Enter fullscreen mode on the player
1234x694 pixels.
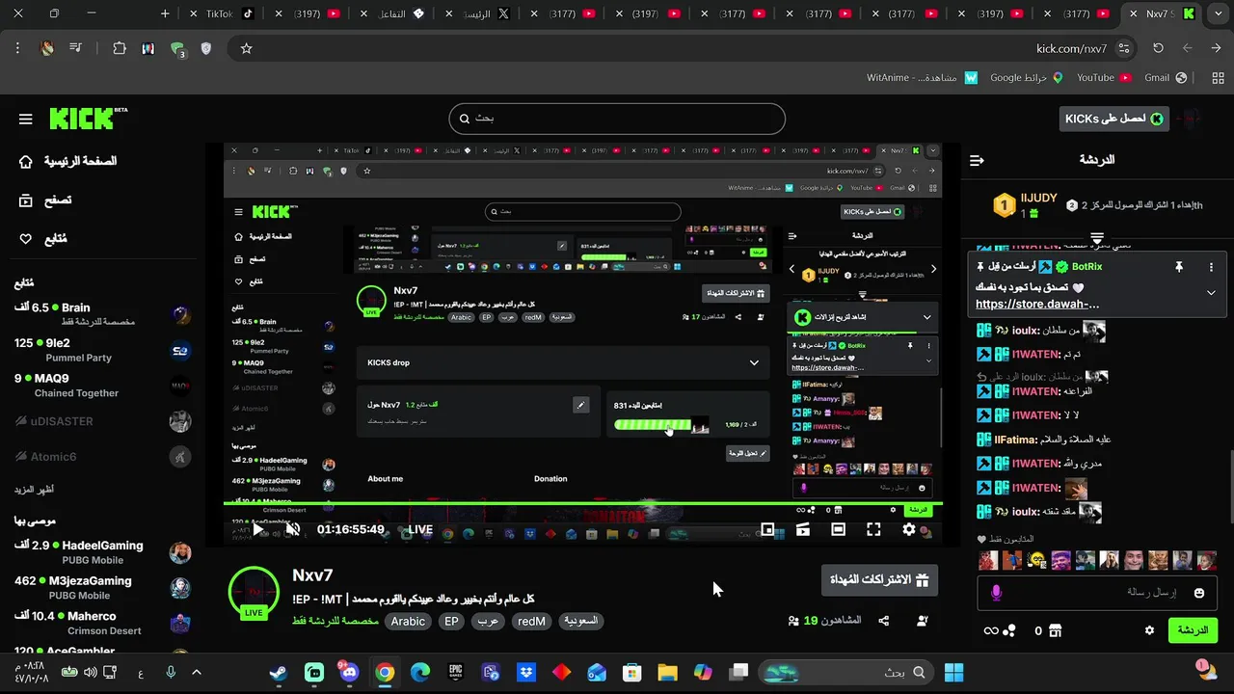(873, 529)
